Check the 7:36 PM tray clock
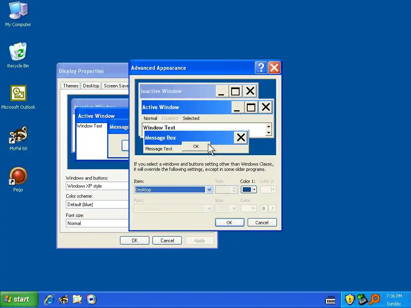The image size is (411, 308). tap(394, 296)
